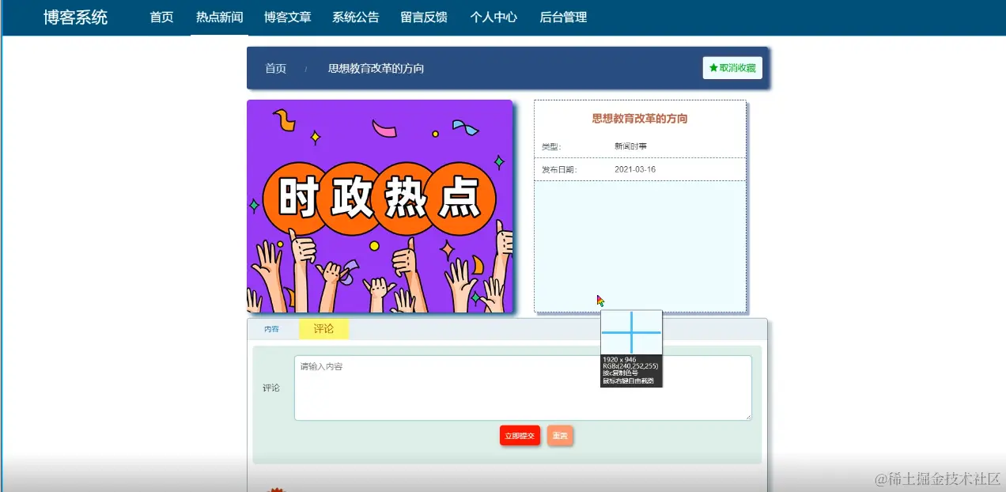The height and width of the screenshot is (492, 1006).
Task: Open 后台管理 from the navigation bar
Action: pos(562,17)
